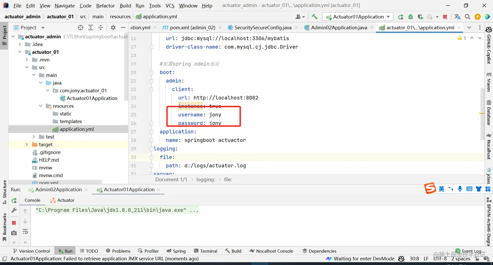Open the Sogou toolbox grid icon
This screenshot has height=265, width=493.
[488, 189]
